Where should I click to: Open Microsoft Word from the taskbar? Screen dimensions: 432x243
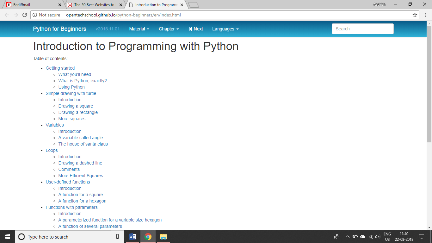(x=132, y=237)
